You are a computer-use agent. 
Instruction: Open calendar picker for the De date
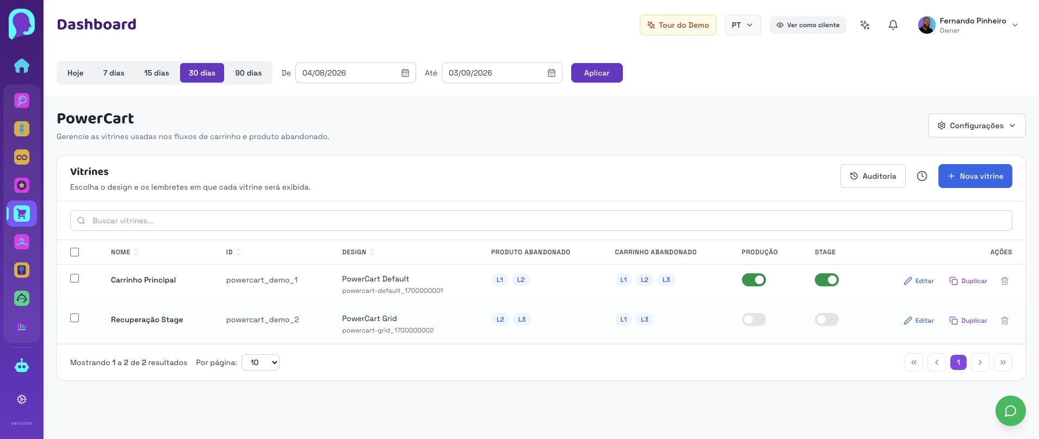point(405,73)
